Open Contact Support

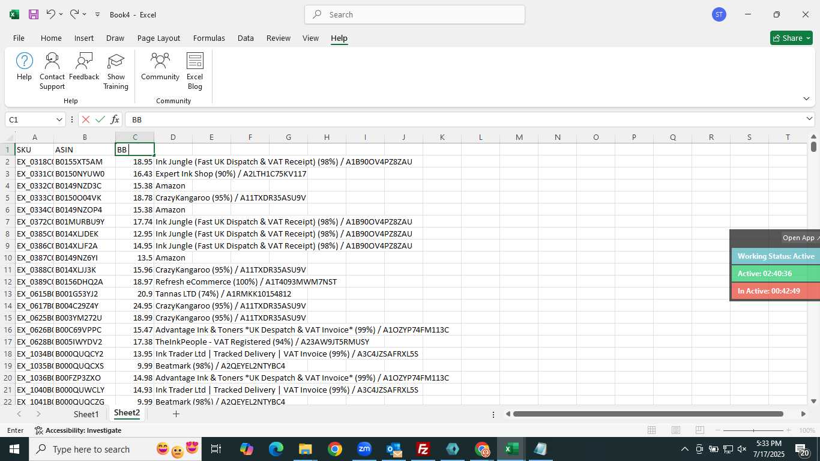coord(52,71)
